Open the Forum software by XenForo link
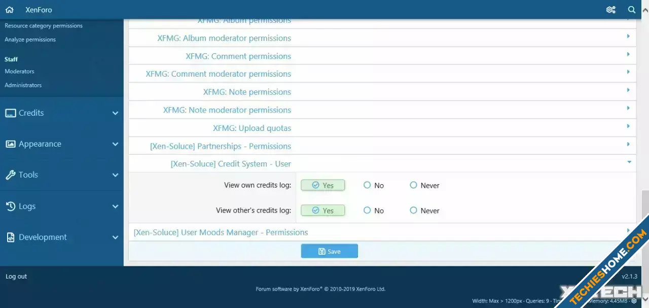The height and width of the screenshot is (308, 649). [x=320, y=289]
